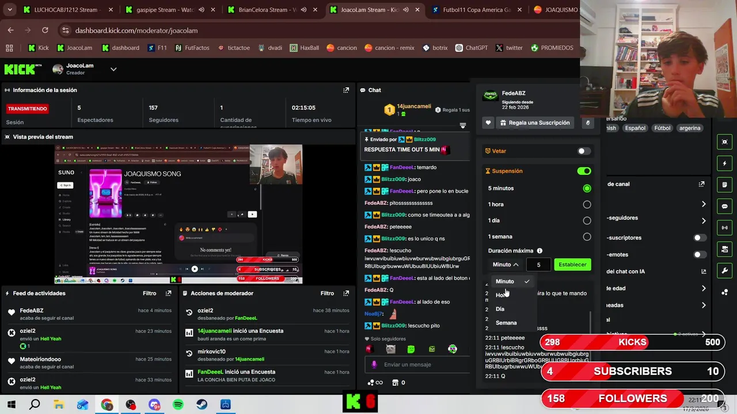The image size is (737, 414).
Task: Click the wrench tools sidebar icon
Action: 724,270
